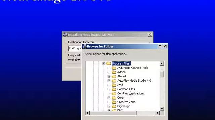Click the horizontal scrollbar right arrow

(x=158, y=113)
